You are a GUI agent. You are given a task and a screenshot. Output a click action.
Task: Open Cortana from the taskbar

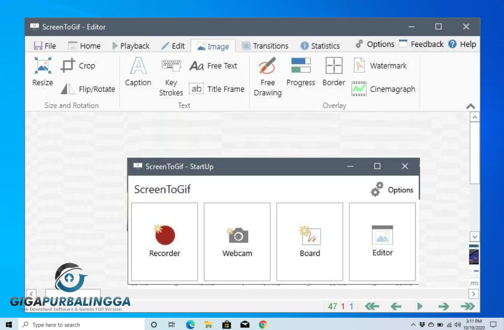point(154,325)
